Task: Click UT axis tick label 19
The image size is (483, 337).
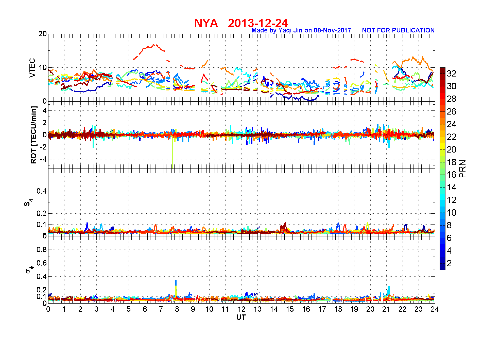Action: coord(354,309)
